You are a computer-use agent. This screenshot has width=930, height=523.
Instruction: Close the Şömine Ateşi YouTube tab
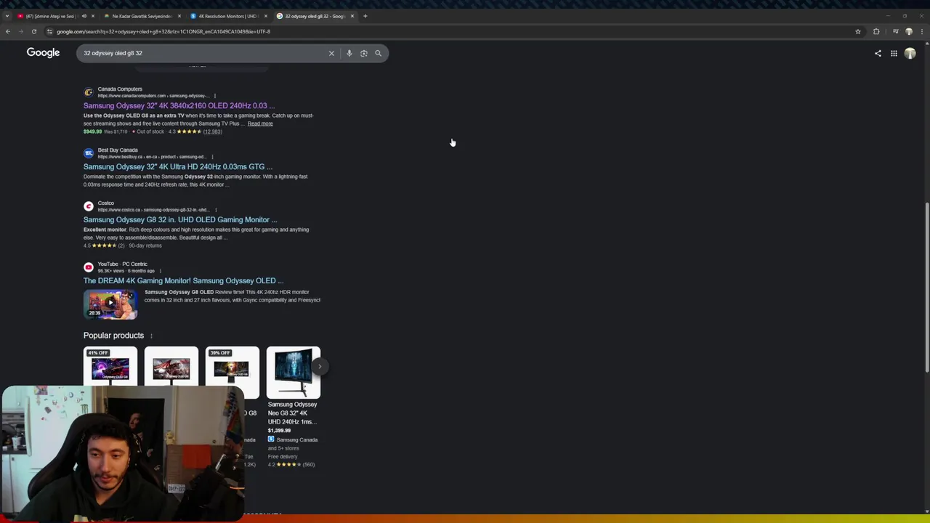point(93,16)
